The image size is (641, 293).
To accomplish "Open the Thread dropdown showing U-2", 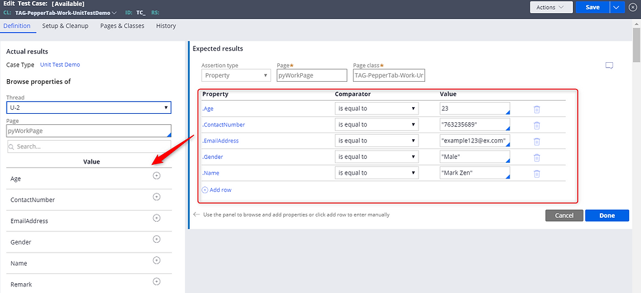I will pos(89,107).
